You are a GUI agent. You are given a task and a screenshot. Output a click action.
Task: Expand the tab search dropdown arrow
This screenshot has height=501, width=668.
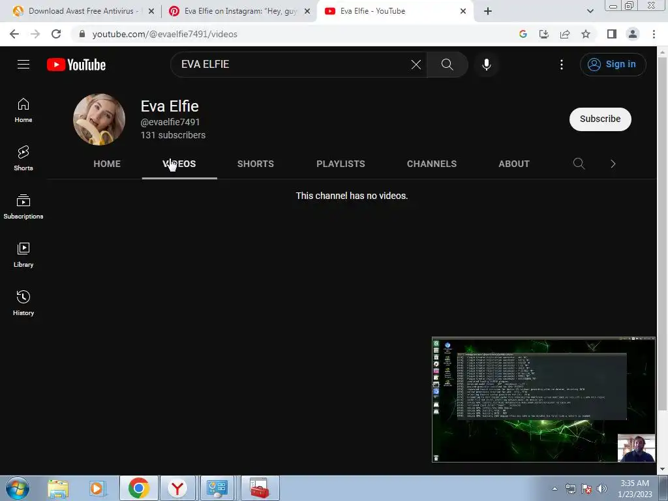(x=590, y=11)
